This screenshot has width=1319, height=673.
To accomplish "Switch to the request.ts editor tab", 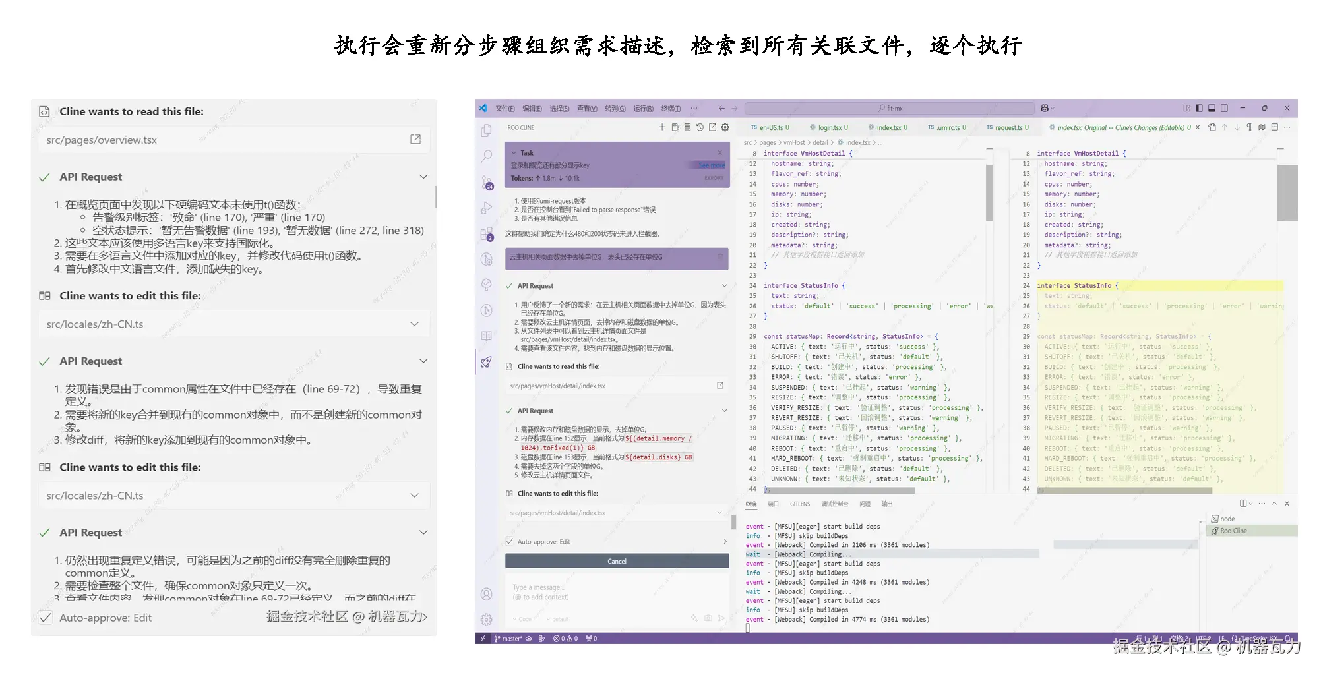I will [1008, 127].
